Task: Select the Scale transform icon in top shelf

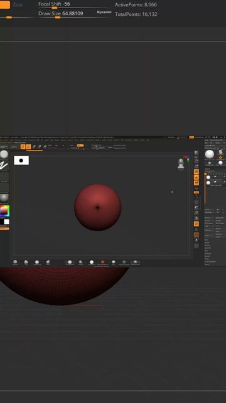Action: (x=40, y=147)
